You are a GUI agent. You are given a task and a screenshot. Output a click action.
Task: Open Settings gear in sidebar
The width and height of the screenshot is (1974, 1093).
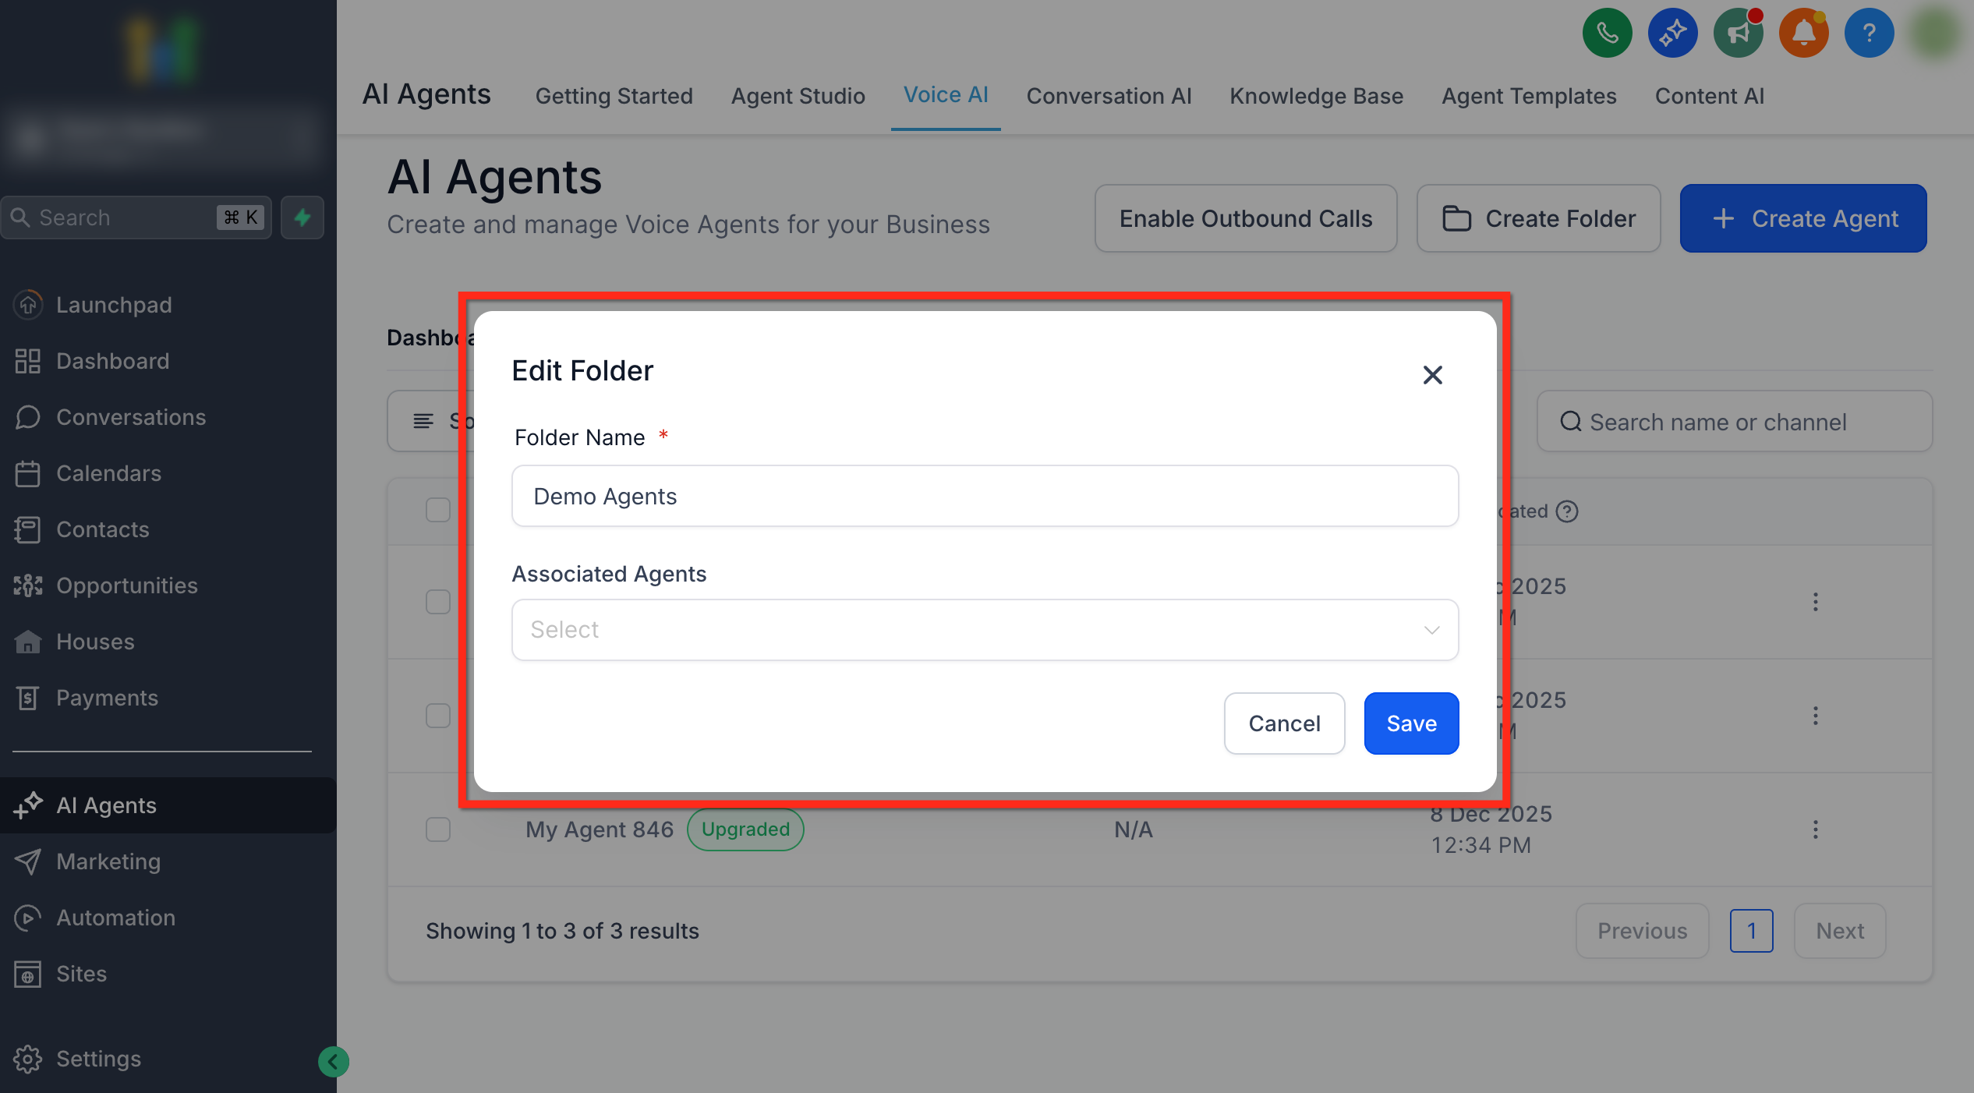pyautogui.click(x=28, y=1059)
